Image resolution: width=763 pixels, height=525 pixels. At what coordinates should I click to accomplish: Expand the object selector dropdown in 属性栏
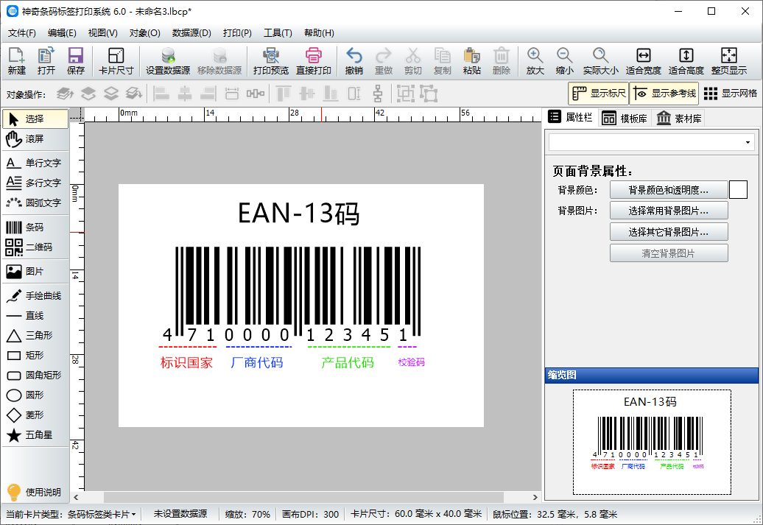click(748, 143)
